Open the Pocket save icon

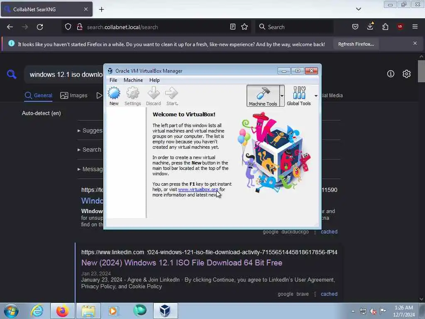click(x=355, y=27)
